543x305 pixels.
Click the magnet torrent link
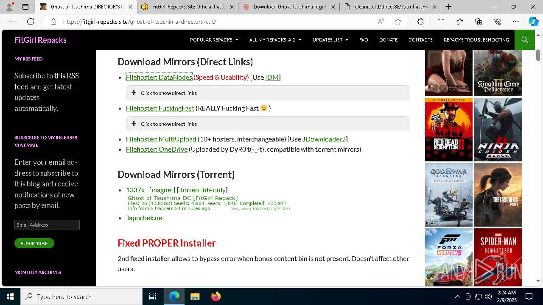tap(162, 190)
